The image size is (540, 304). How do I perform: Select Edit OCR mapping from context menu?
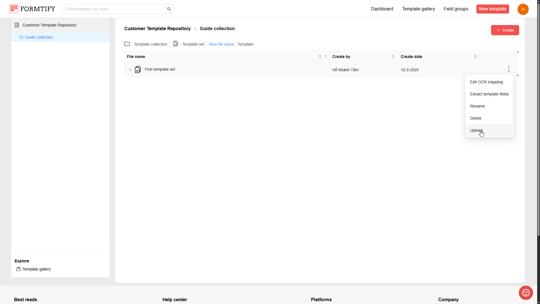point(486,82)
